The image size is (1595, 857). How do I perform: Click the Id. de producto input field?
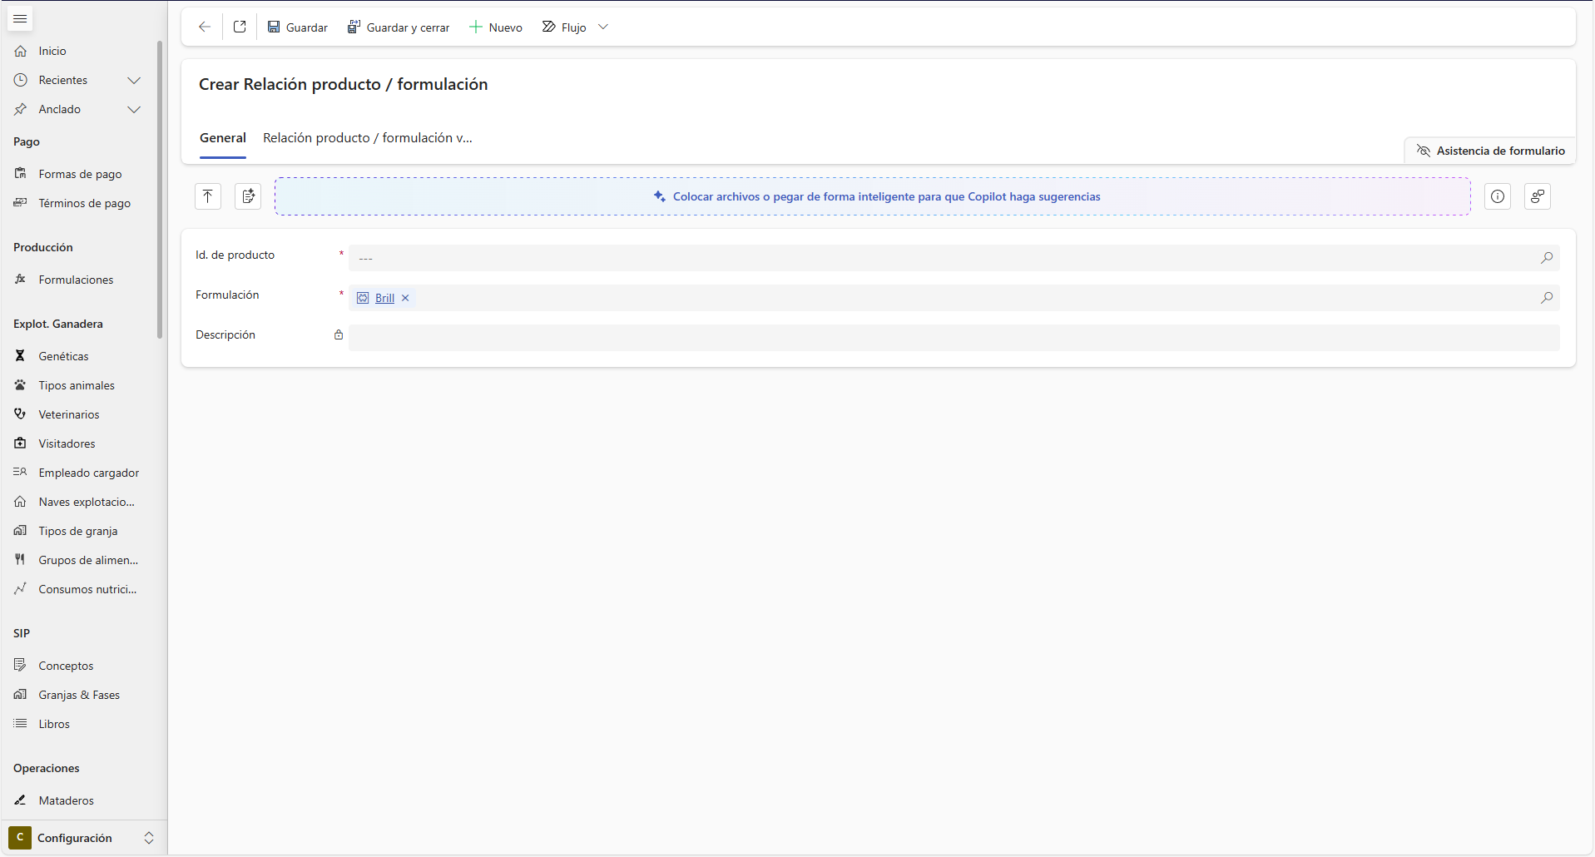[940, 258]
